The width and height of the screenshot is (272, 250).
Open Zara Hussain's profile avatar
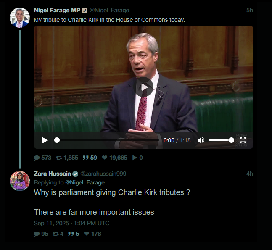[20, 181]
